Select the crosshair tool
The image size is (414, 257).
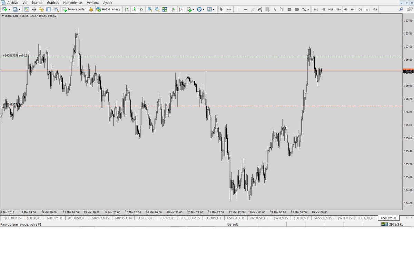coord(229,9)
